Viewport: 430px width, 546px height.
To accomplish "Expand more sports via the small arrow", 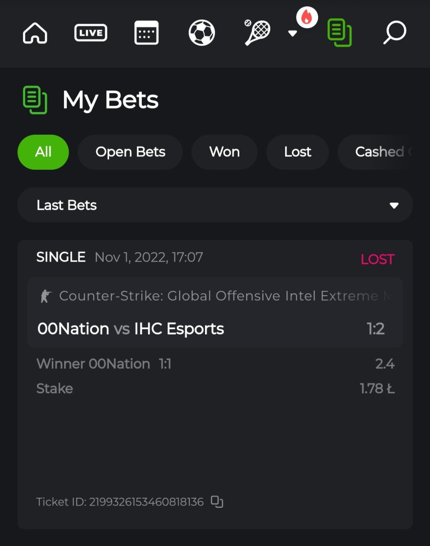I will [x=293, y=34].
